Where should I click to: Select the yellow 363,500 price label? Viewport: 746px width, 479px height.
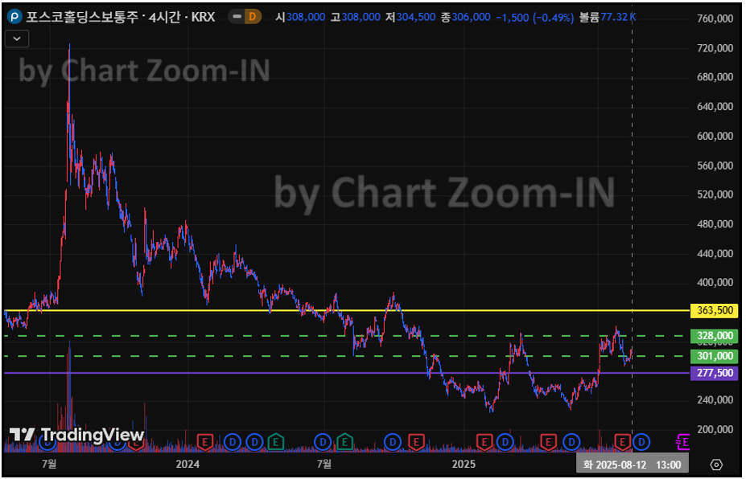715,311
